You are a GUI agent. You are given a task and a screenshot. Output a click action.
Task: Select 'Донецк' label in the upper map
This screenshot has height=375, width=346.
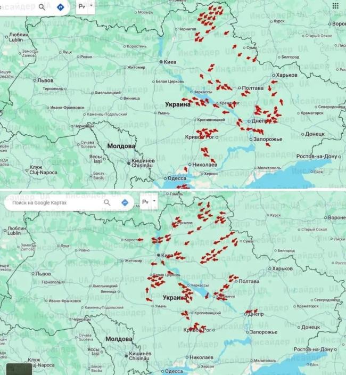pos(315,134)
